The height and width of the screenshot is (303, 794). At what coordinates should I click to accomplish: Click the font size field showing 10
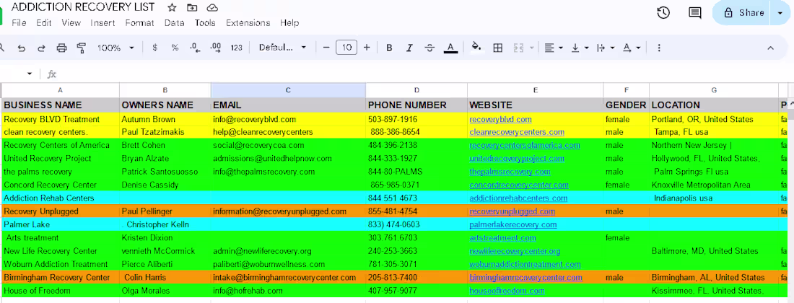coord(346,48)
